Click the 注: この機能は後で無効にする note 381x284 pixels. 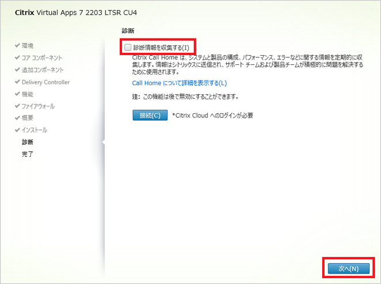pos(185,97)
